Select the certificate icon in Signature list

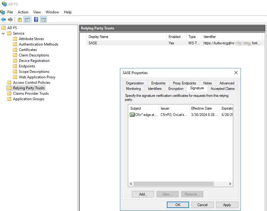[x=132, y=115]
